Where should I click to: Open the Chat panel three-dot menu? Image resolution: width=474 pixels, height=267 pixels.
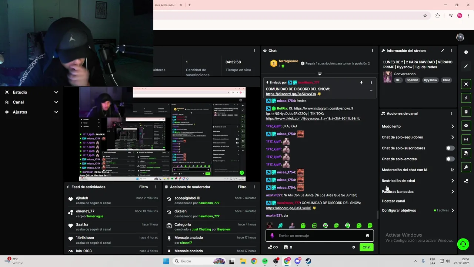[x=373, y=51]
